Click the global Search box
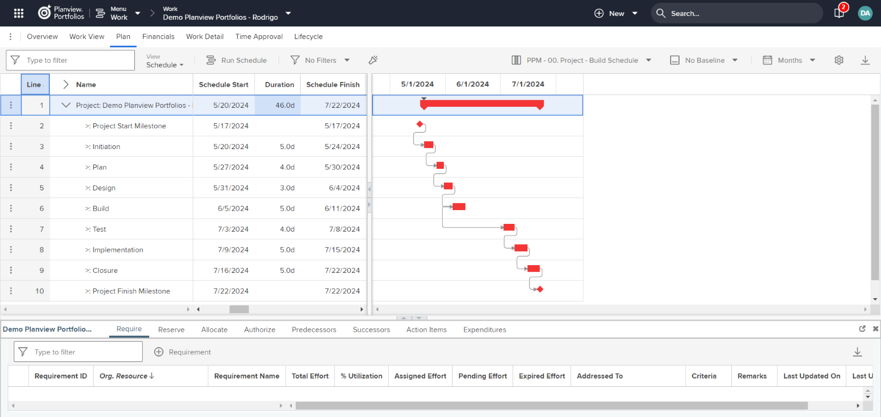Screen dimensions: 881x417 coord(737,13)
